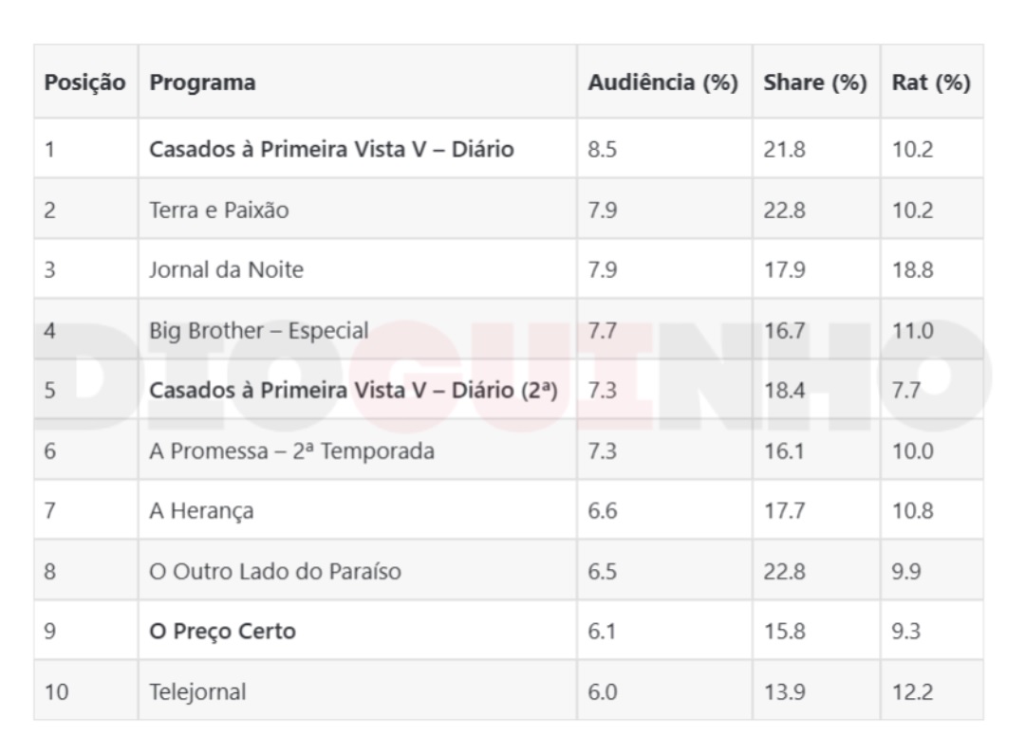1025x753 pixels.
Task: Select the A Herança program cell
Action: (358, 510)
